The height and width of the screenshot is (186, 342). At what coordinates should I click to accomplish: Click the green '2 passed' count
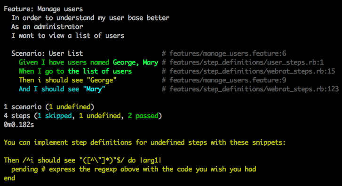[143, 116]
